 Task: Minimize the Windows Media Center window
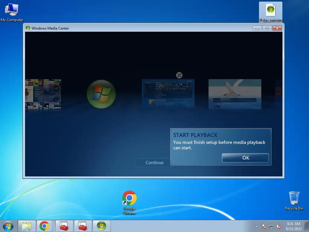tap(257, 28)
